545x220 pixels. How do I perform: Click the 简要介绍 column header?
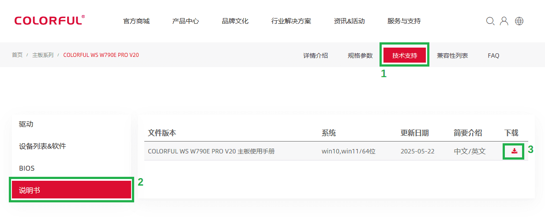(x=468, y=133)
